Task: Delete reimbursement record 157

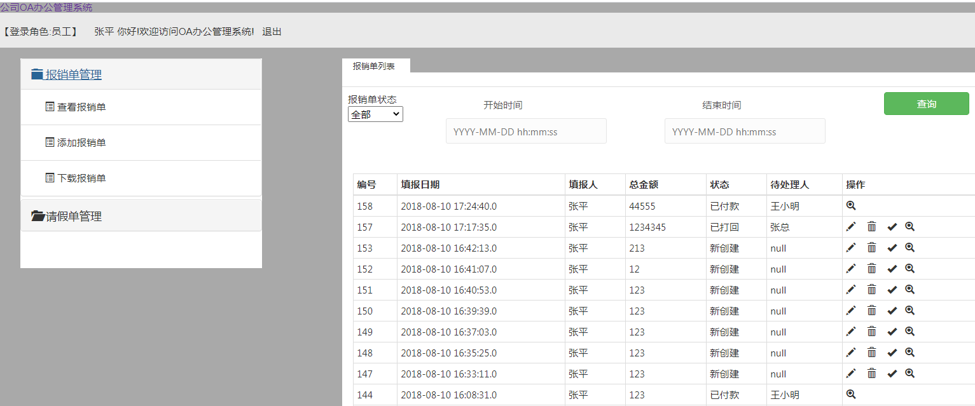Action: click(871, 227)
